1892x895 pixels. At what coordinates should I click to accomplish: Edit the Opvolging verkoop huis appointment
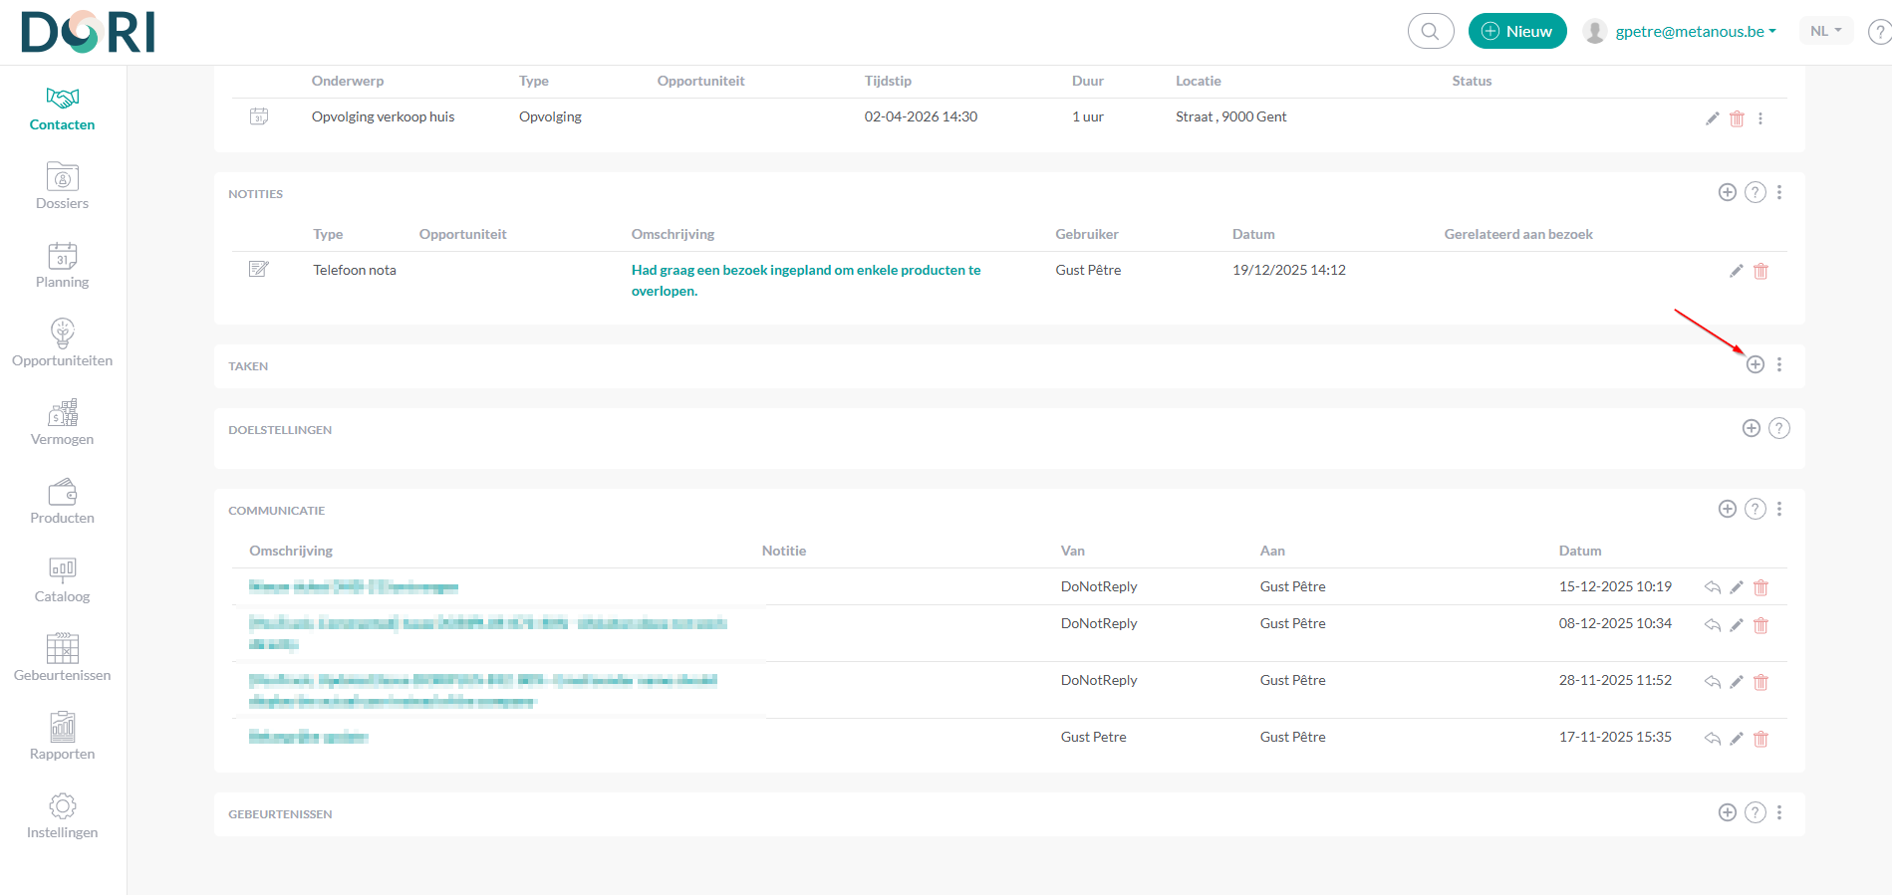(x=1712, y=118)
